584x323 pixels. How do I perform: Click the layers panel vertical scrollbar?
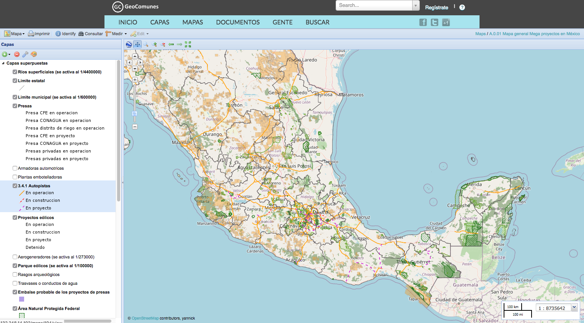point(119,130)
